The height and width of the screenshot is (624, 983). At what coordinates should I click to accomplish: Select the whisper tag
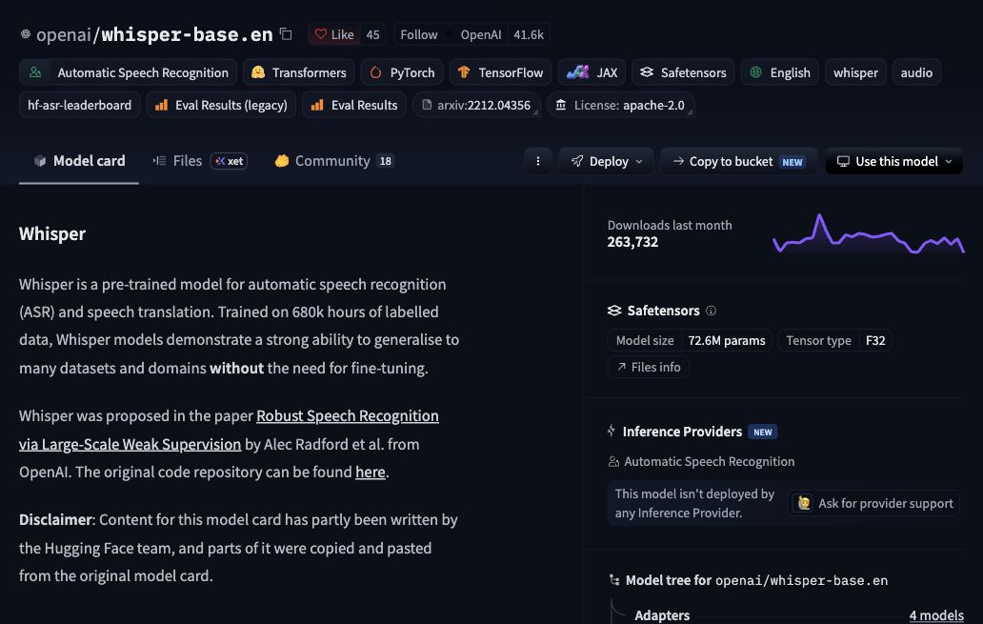tap(855, 72)
